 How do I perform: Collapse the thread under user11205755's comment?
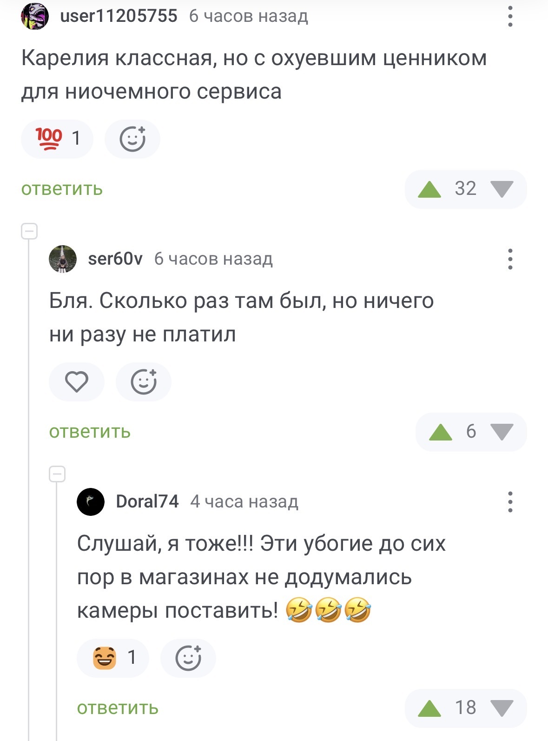coord(29,231)
